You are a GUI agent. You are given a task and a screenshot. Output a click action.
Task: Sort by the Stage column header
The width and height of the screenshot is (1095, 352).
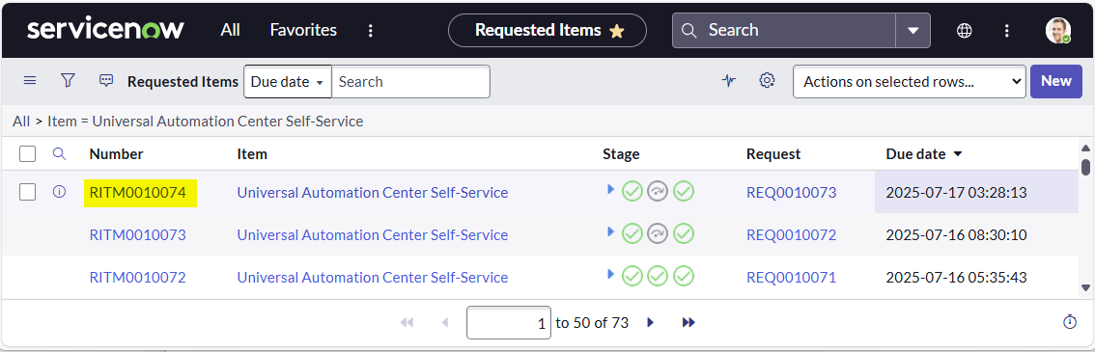621,154
